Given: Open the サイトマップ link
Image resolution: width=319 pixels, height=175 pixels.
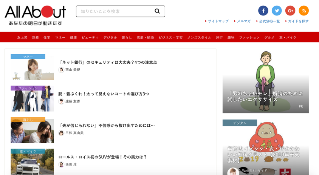Looking at the screenshot, I should tap(218, 21).
